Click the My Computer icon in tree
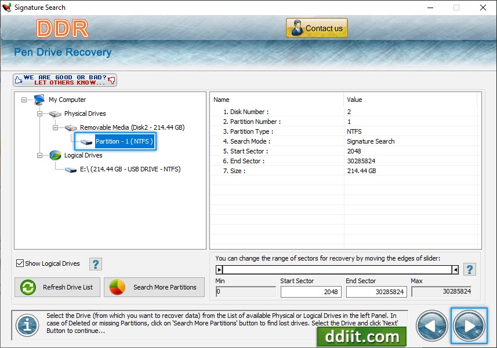Image resolution: width=497 pixels, height=348 pixels. pyautogui.click(x=39, y=100)
